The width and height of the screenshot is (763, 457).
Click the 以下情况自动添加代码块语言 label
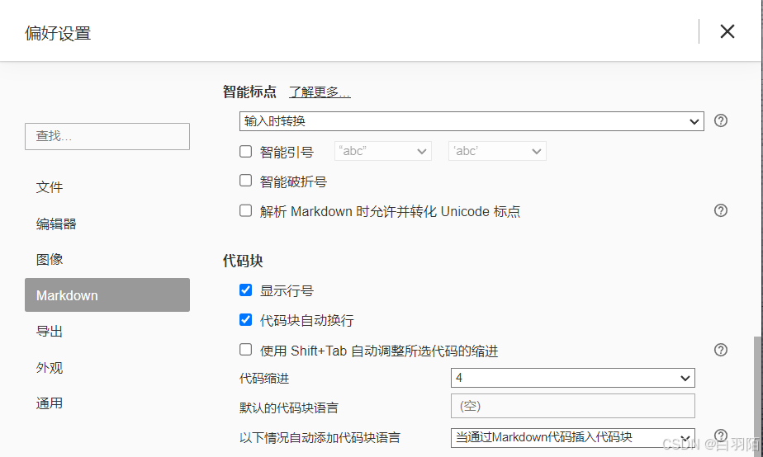point(320,437)
